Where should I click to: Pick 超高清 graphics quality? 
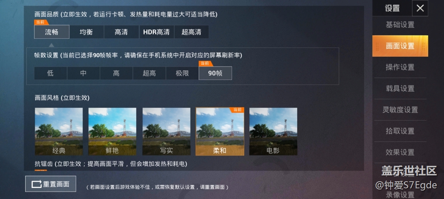pos(191,32)
